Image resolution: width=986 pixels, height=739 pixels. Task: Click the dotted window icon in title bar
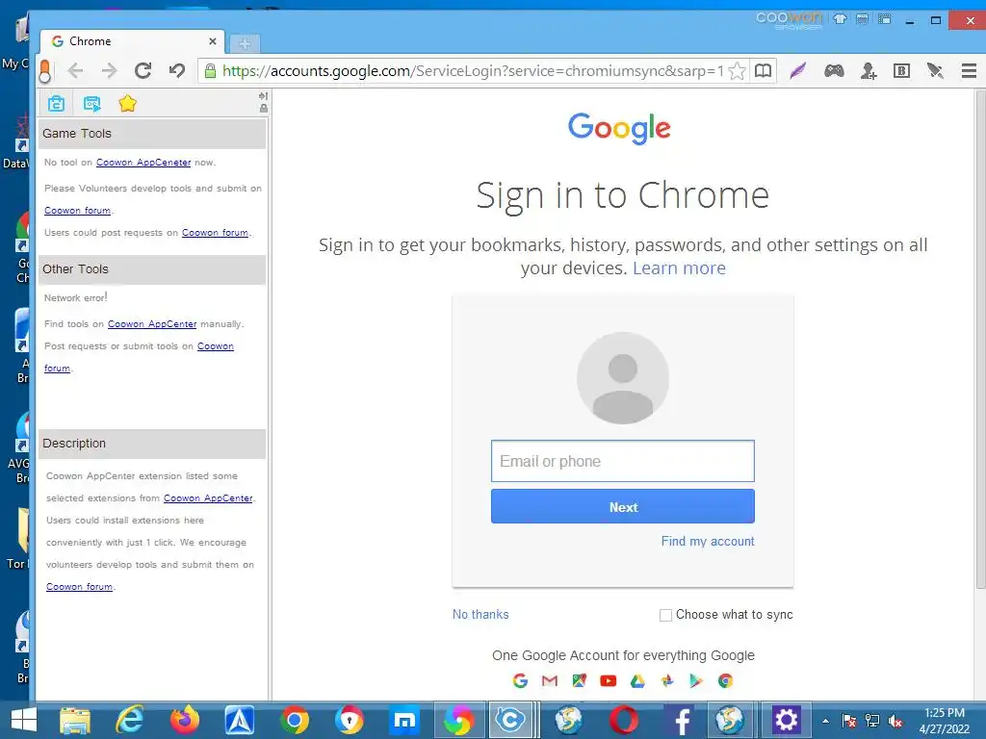[x=862, y=19]
